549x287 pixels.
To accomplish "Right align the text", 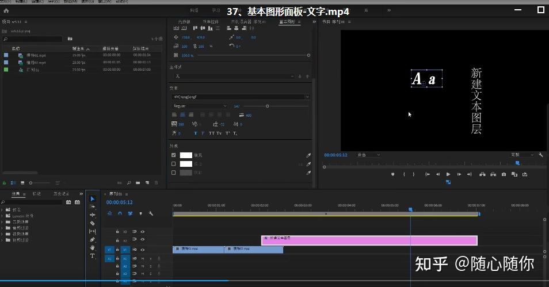I will coord(191,115).
